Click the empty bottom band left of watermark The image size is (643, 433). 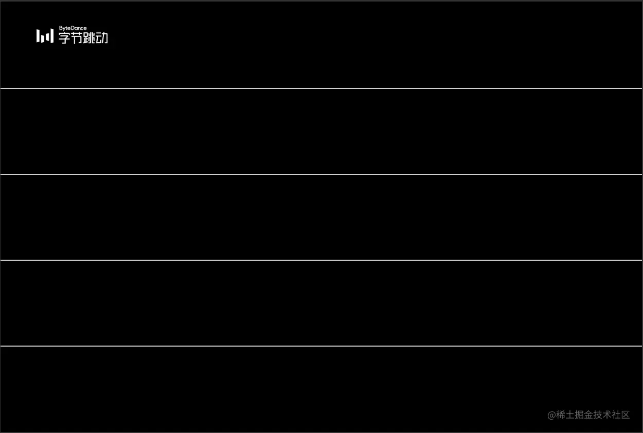tap(257, 389)
